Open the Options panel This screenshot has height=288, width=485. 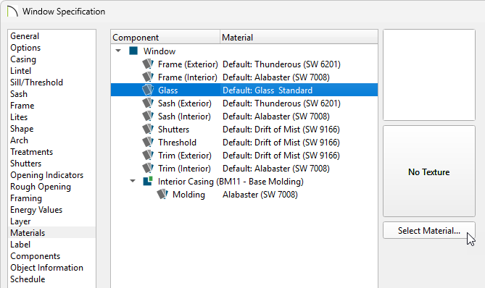point(25,48)
